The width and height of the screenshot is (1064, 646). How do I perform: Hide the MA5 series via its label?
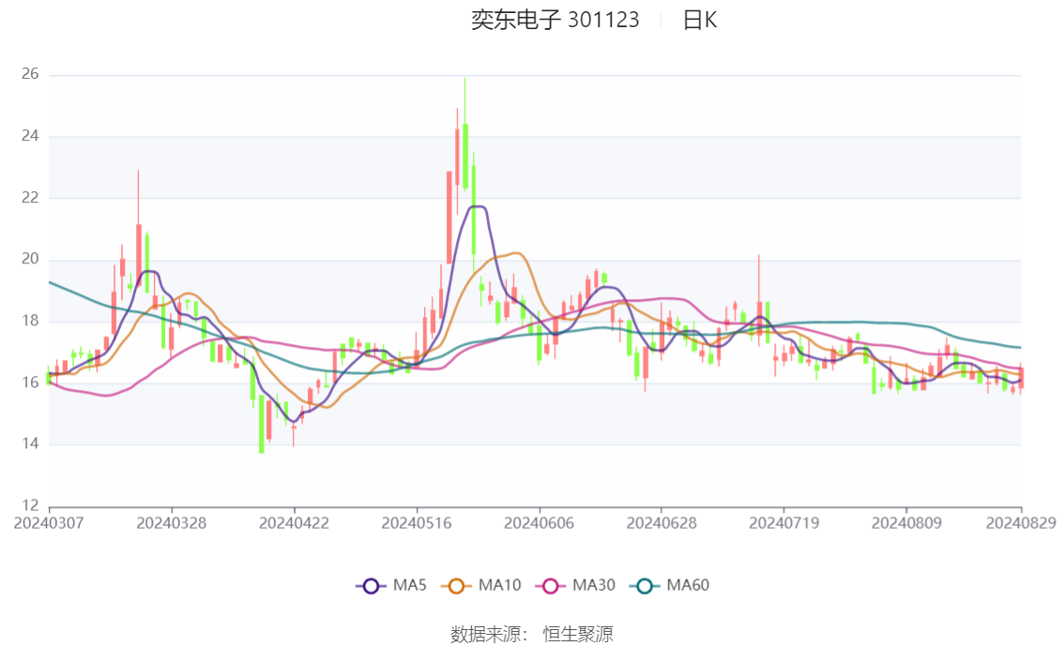pos(410,585)
